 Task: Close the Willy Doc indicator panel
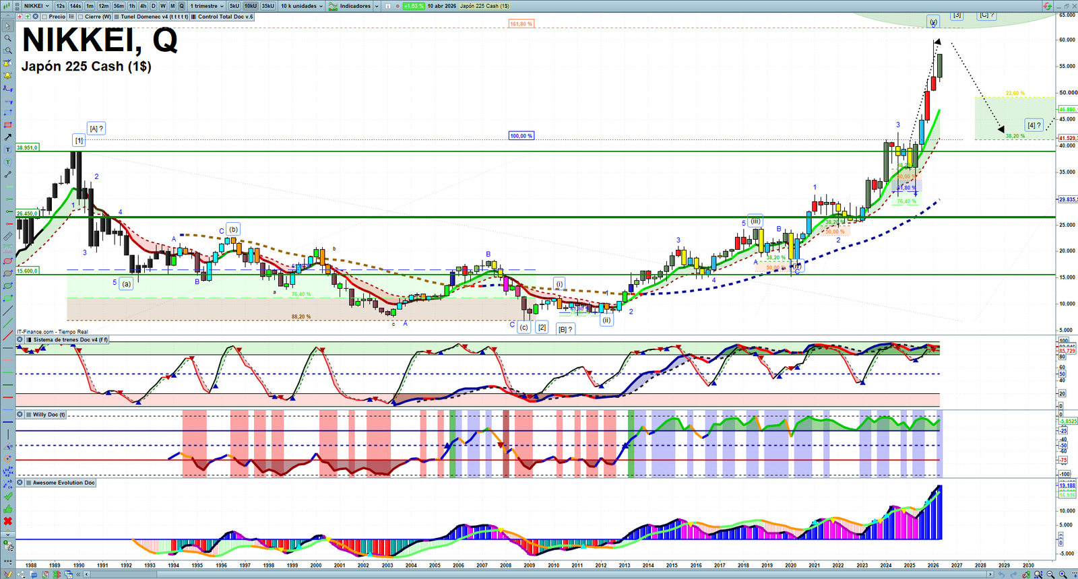click(20, 415)
